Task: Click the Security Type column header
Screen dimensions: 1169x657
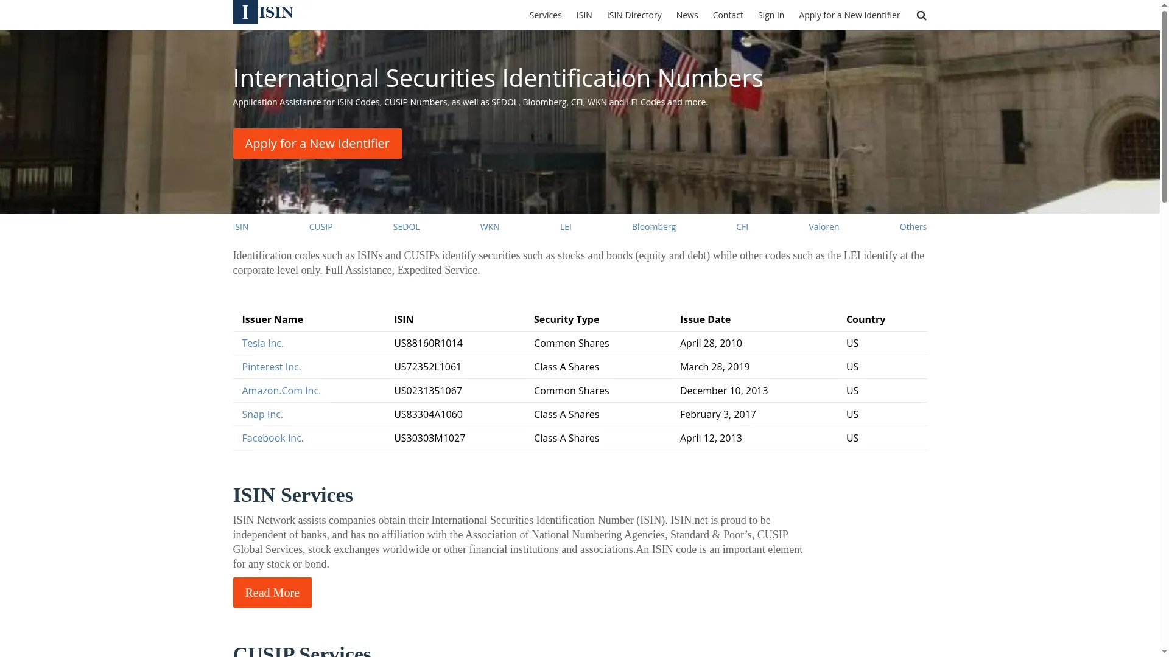Action: [566, 319]
